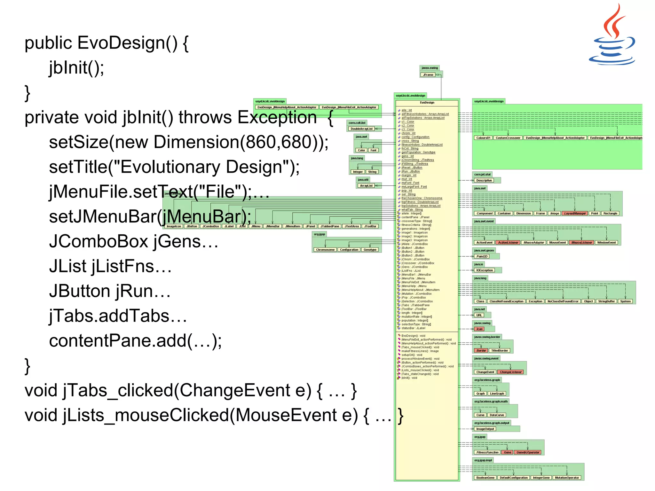The width and height of the screenshot is (655, 491).
Task: Click the red LayoutManager interface box
Action: point(575,214)
